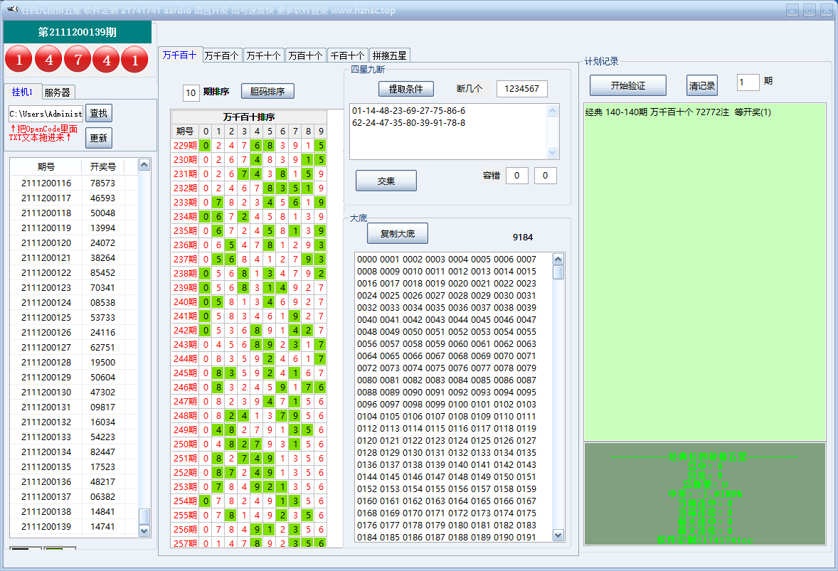The width and height of the screenshot is (838, 571).
Task: Select draw row 2111200116
Action: point(74,183)
